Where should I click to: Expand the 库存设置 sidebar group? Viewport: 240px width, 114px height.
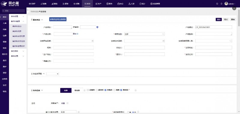click(x=18, y=56)
